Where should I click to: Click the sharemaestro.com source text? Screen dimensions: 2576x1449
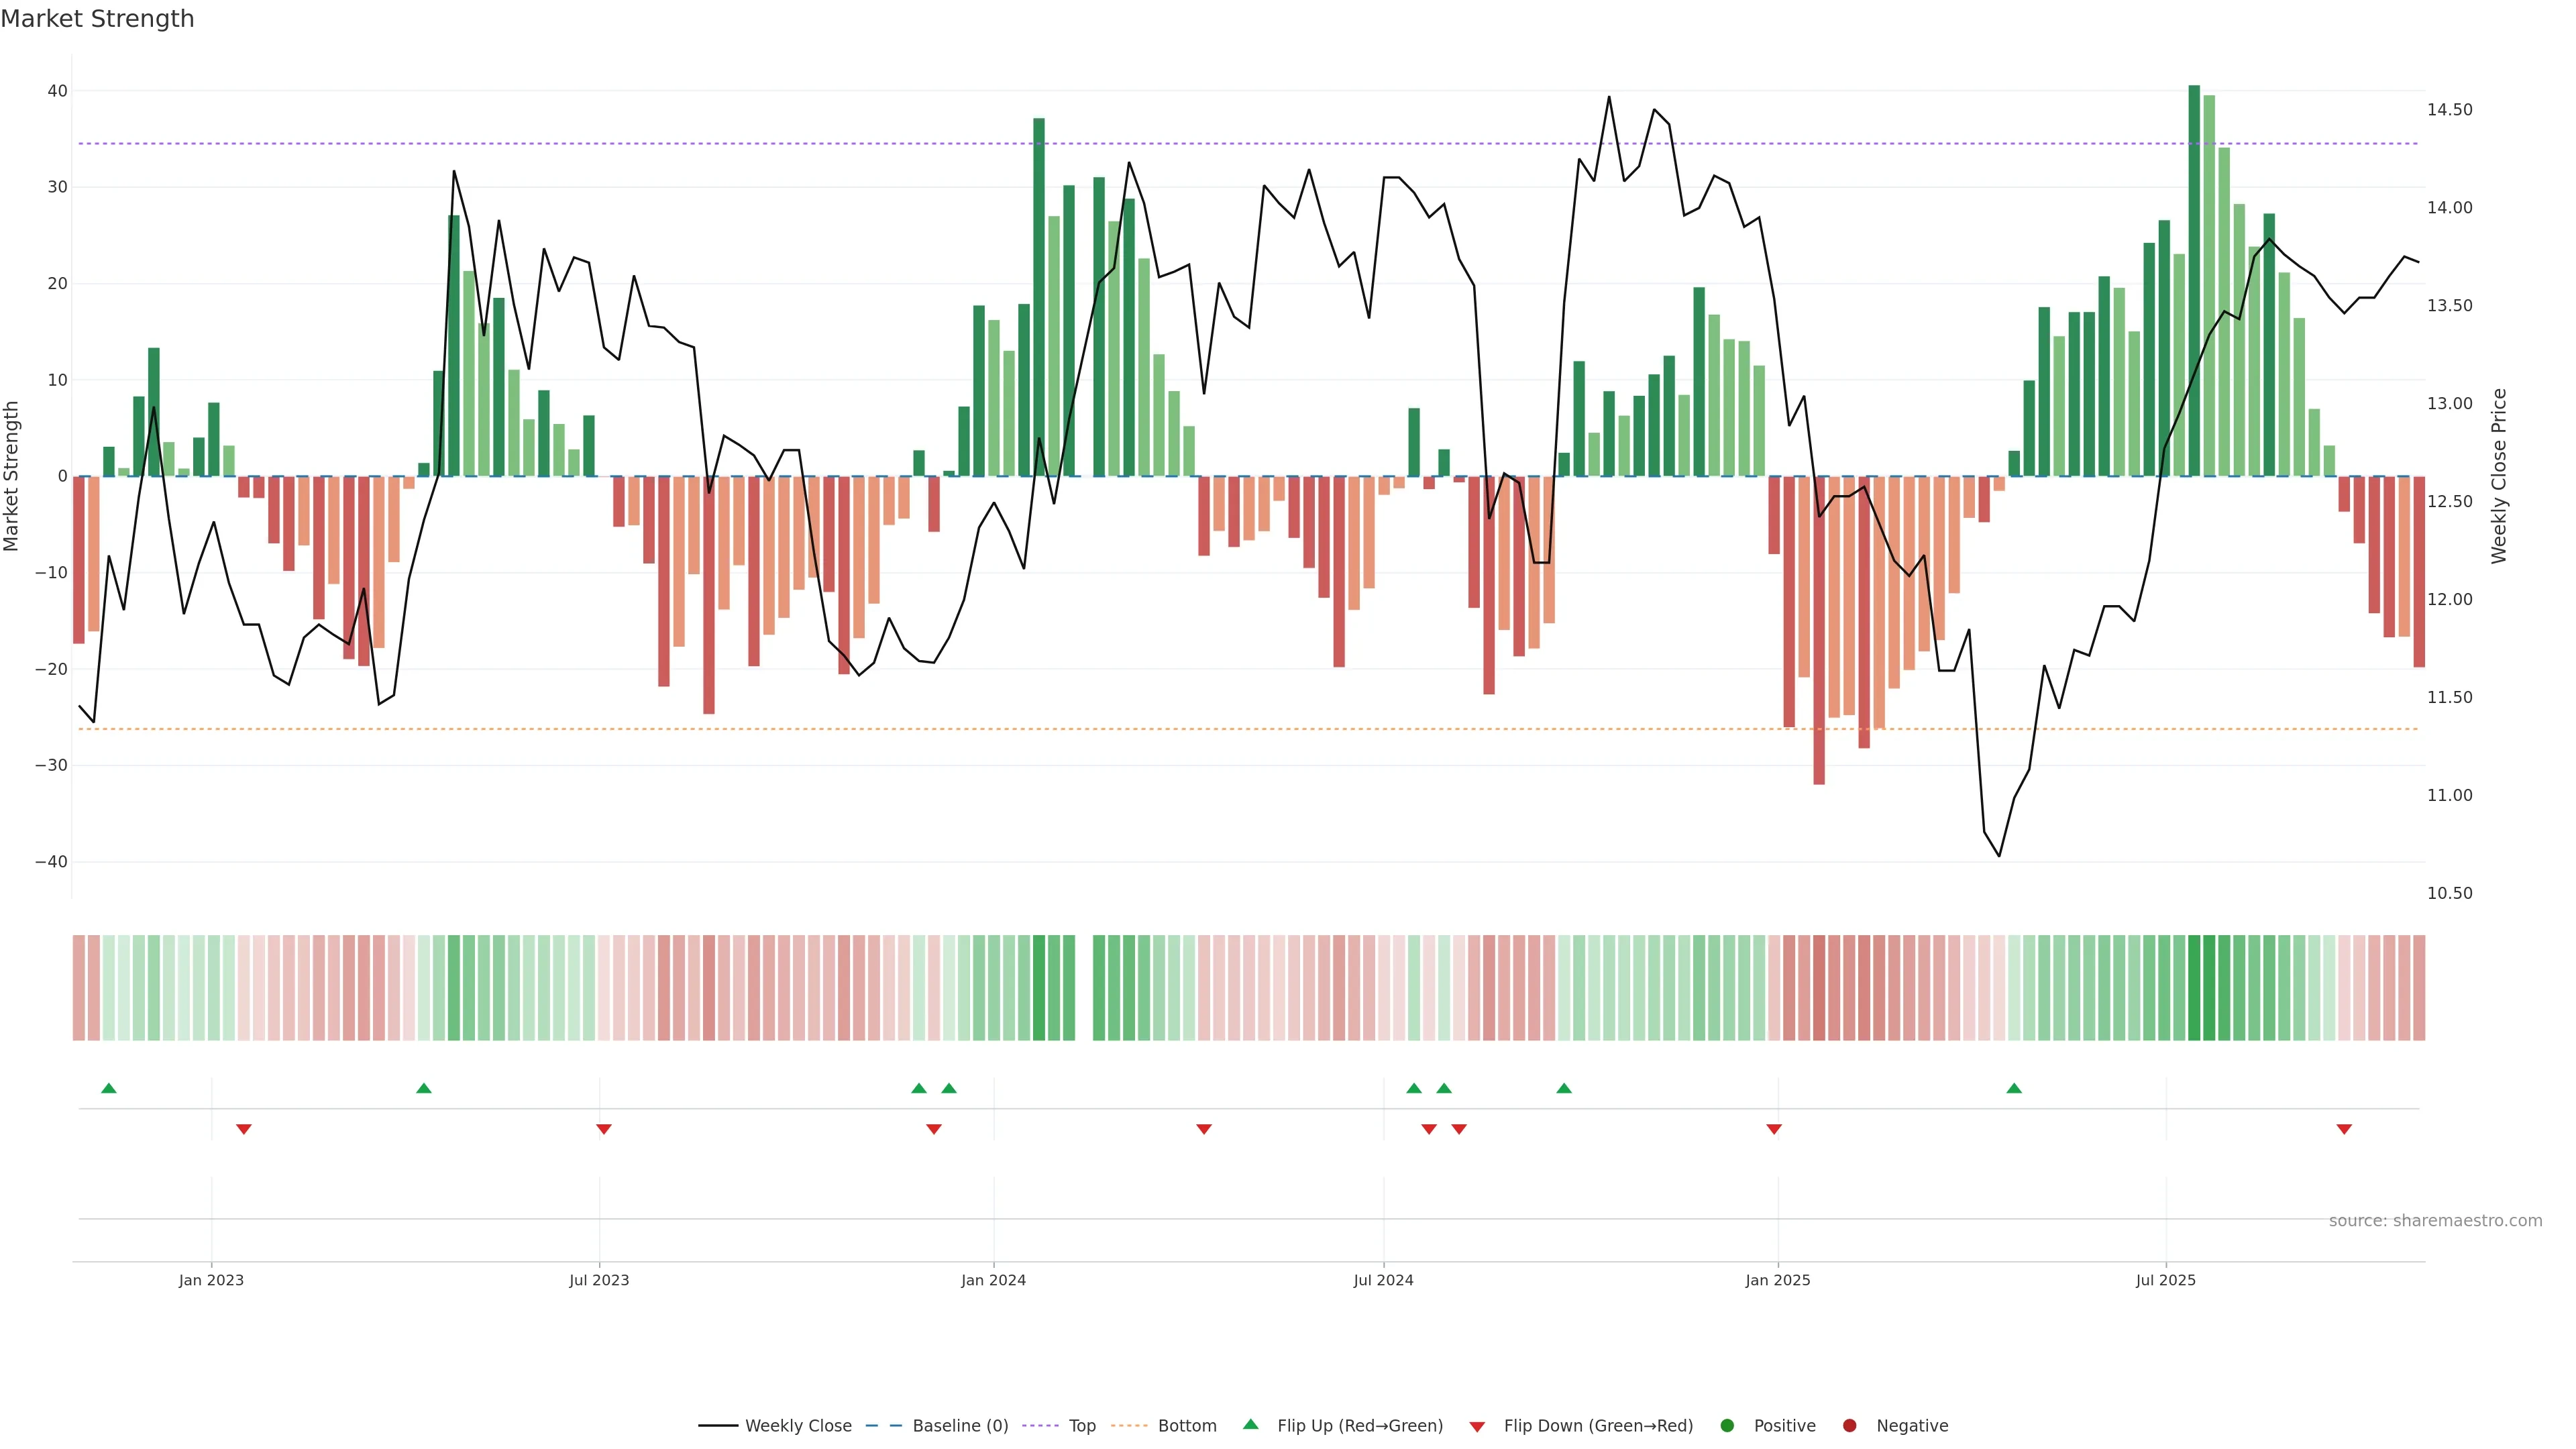point(2435,1220)
